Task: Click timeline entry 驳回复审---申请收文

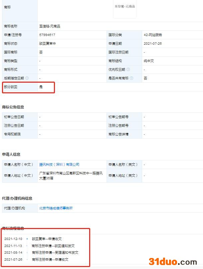Action: tap(47, 239)
